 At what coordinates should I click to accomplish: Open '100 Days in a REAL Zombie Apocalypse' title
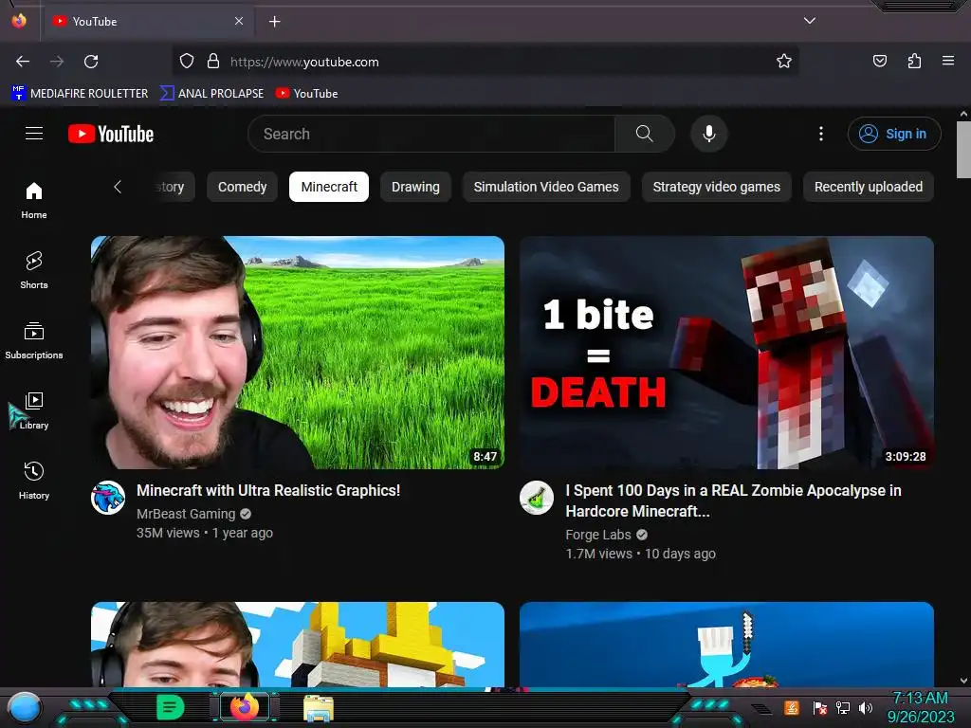(733, 500)
